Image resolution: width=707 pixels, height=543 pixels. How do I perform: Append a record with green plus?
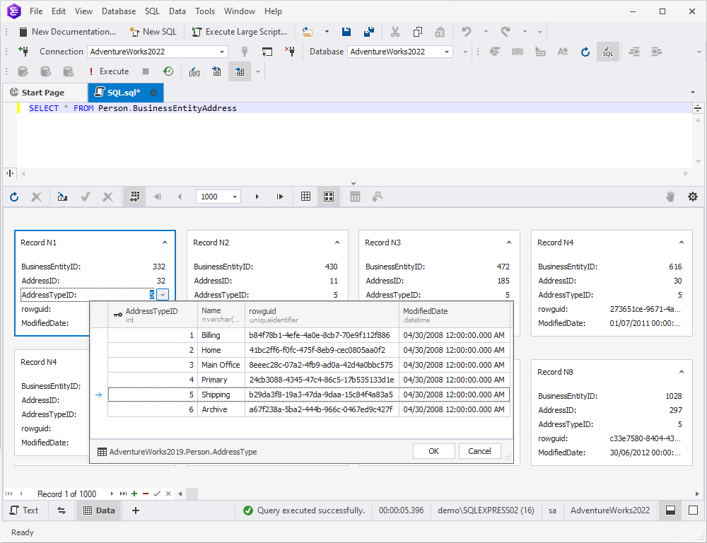click(x=134, y=494)
